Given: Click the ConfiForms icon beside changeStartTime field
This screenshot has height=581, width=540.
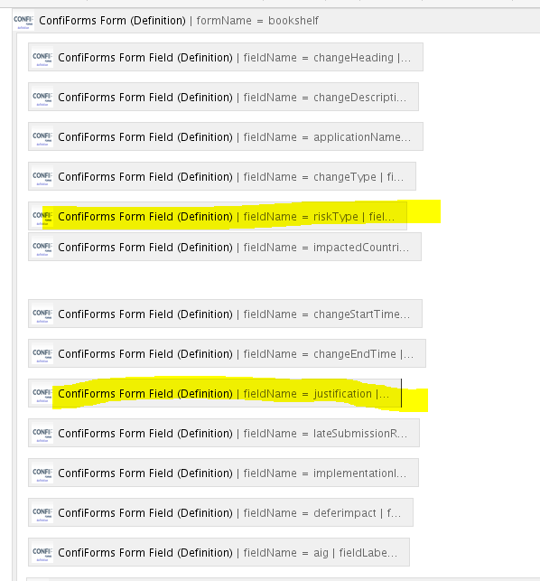Looking at the screenshot, I should point(42,314).
